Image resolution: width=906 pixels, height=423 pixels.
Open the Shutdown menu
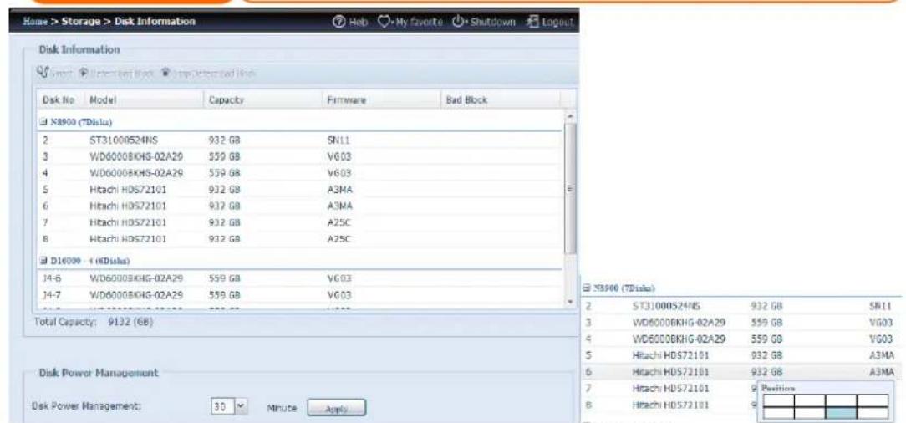(484, 22)
